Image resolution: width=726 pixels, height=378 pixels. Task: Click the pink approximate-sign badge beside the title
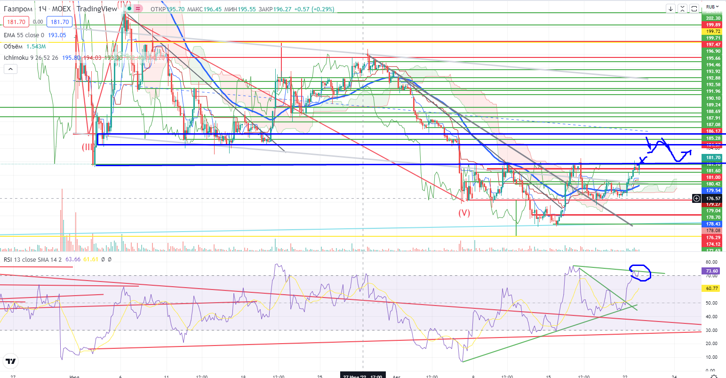tap(138, 8)
